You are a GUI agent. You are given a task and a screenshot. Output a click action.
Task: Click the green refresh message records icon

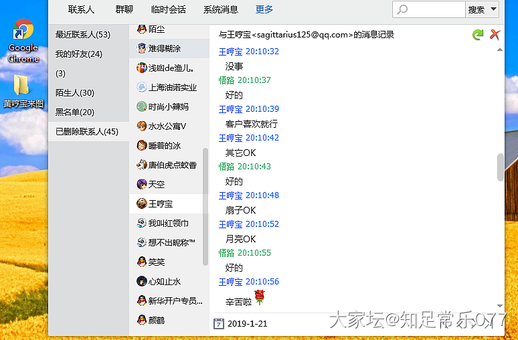click(477, 35)
